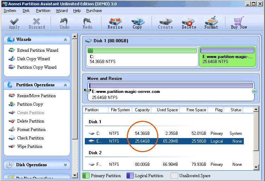This screenshot has height=181, width=265.
Task: Click the Logical Partition blue legend swatch
Action: tap(130, 176)
